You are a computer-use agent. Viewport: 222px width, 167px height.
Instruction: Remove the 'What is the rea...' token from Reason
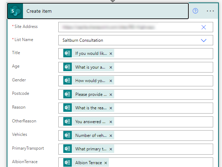(x=111, y=108)
